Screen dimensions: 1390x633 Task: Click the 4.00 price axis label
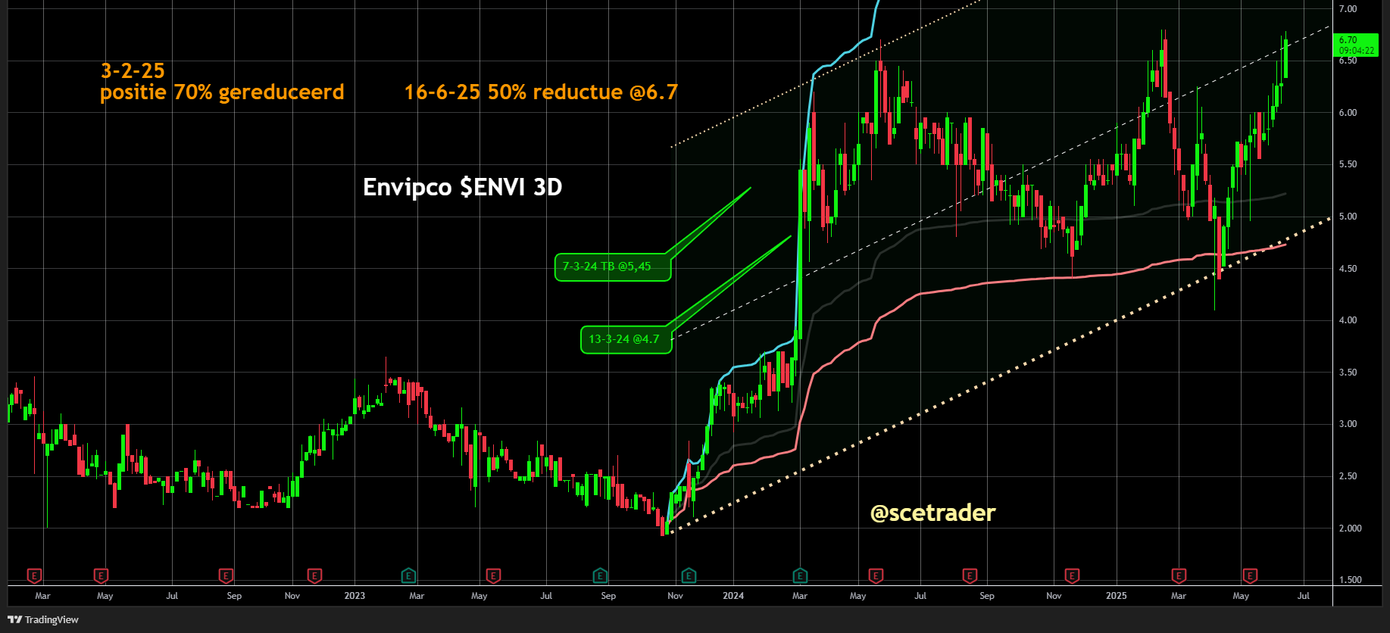[1348, 320]
